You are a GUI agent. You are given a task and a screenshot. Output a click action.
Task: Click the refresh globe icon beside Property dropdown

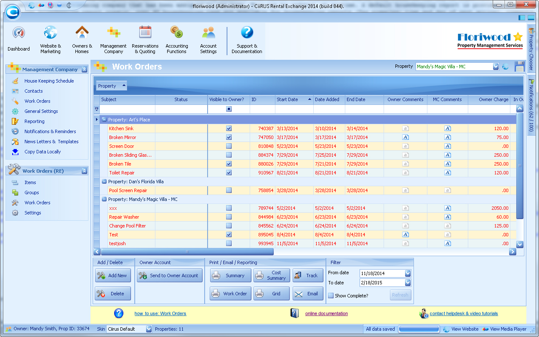tap(506, 67)
